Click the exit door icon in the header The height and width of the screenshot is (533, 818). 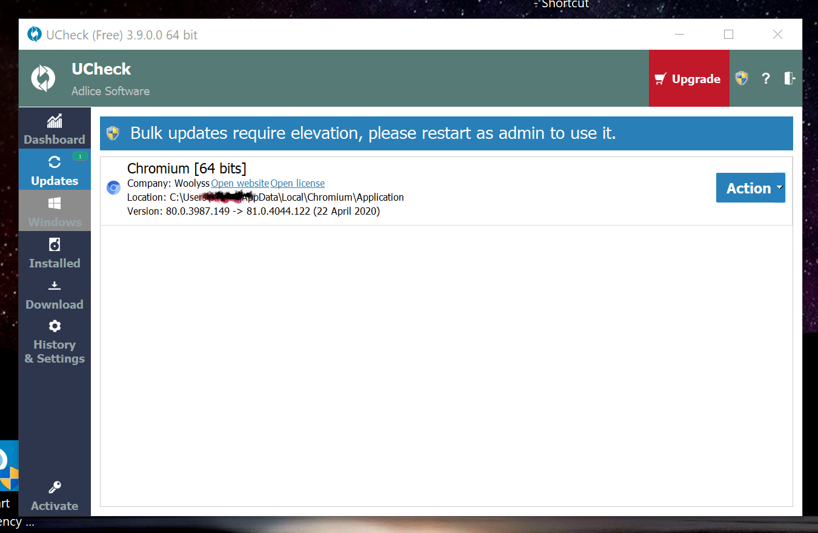click(x=789, y=78)
